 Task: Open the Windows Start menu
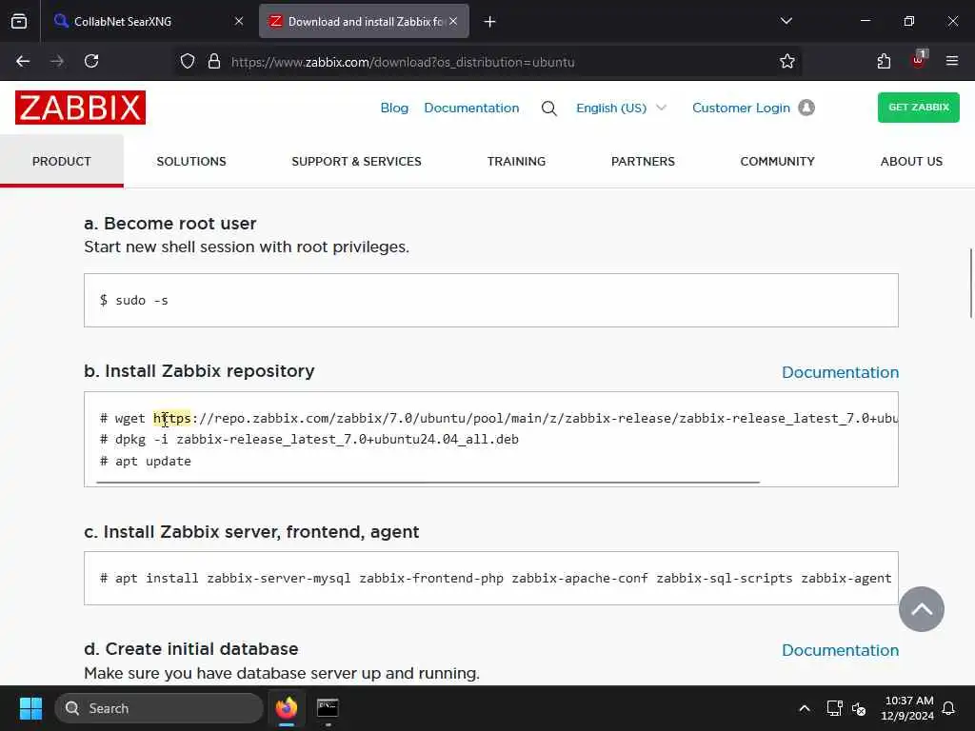30,708
